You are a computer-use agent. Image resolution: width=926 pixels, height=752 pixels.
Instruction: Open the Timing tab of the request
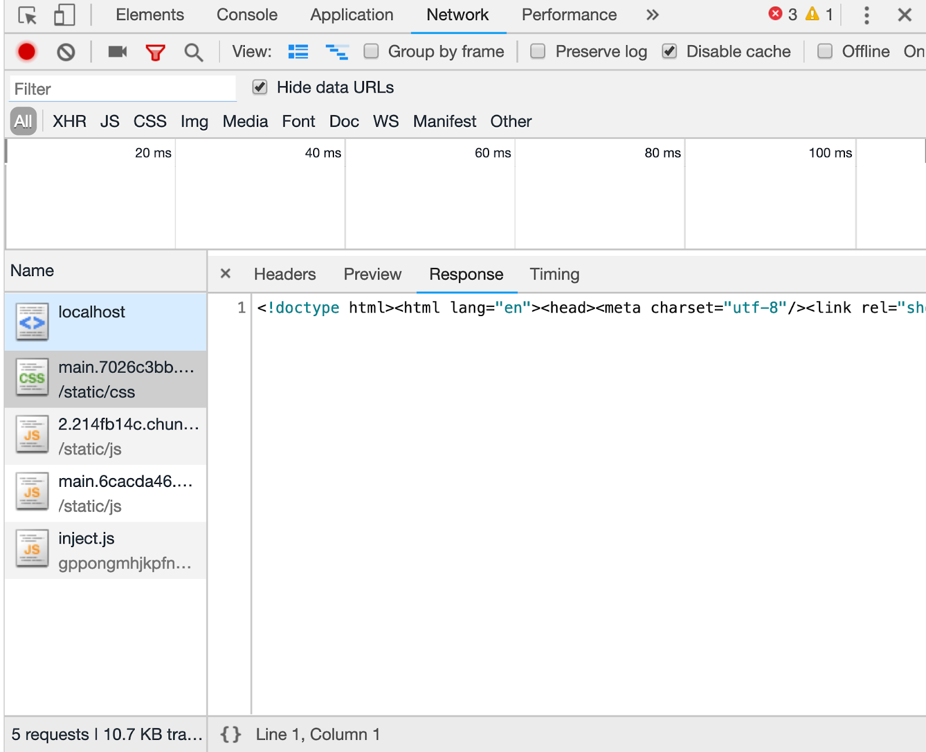[554, 274]
